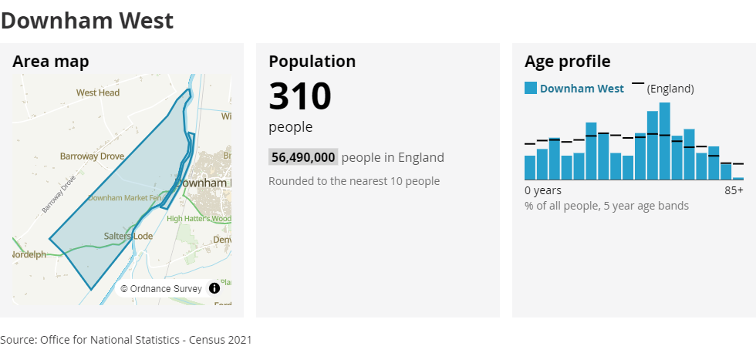
Task: Click High Hatter's Wood on the map
Action: pos(199,219)
